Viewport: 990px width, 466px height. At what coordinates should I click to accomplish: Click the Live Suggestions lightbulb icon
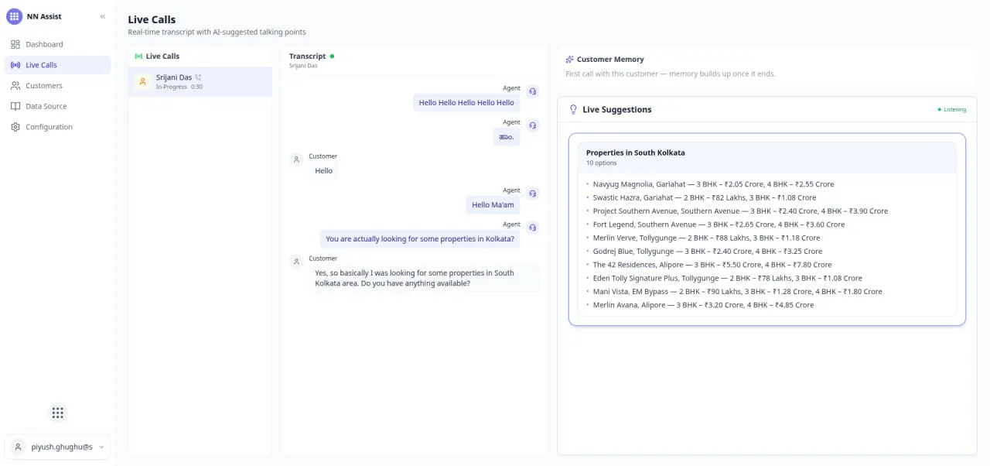pos(573,109)
